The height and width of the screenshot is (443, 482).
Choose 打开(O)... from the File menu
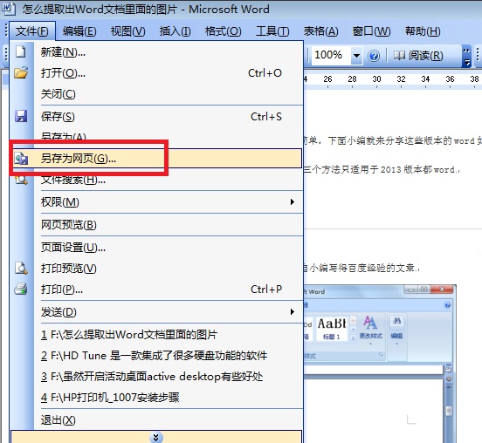point(156,72)
